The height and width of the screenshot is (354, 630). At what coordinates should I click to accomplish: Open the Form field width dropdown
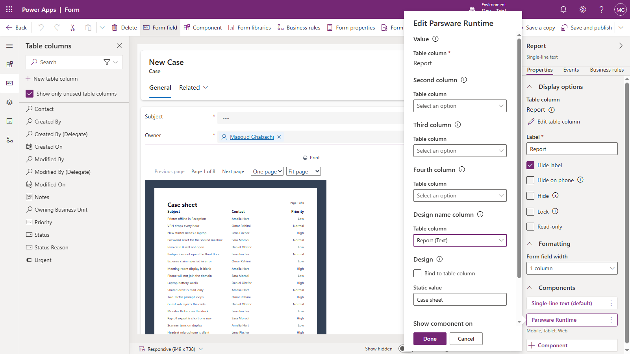[x=572, y=268]
